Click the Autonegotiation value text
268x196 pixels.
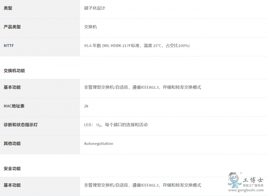tap(99, 143)
